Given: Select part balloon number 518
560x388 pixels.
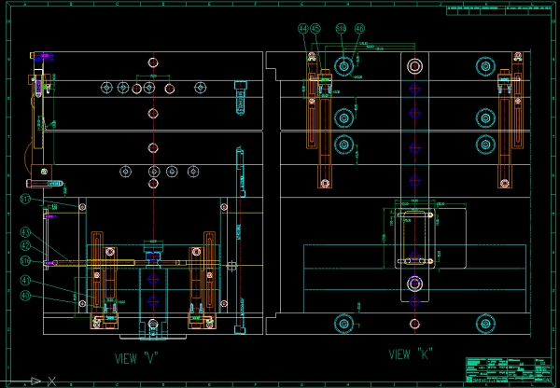Looking at the screenshot, I should [x=341, y=29].
